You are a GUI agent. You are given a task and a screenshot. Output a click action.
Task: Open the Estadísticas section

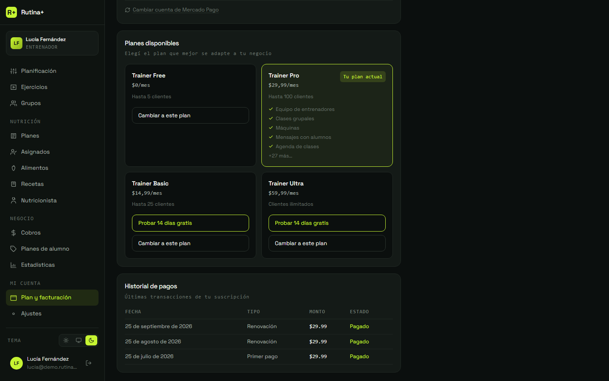[52, 265]
